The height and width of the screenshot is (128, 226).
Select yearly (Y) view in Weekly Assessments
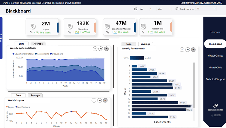[182, 50]
